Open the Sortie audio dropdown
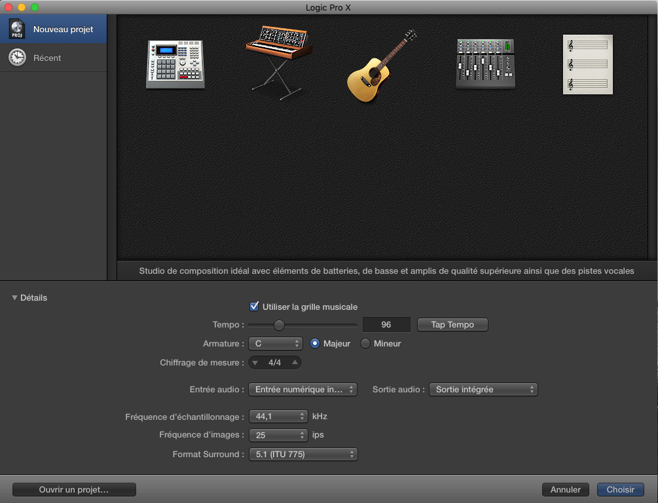The image size is (658, 503). coord(483,390)
